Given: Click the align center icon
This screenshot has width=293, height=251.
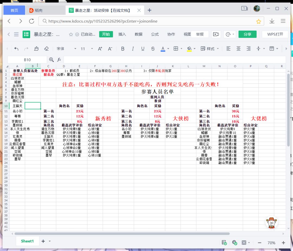Looking at the screenshot, I should point(238,49).
